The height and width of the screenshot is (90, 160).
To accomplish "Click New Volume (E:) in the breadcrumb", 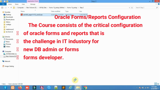I will 31,8.
